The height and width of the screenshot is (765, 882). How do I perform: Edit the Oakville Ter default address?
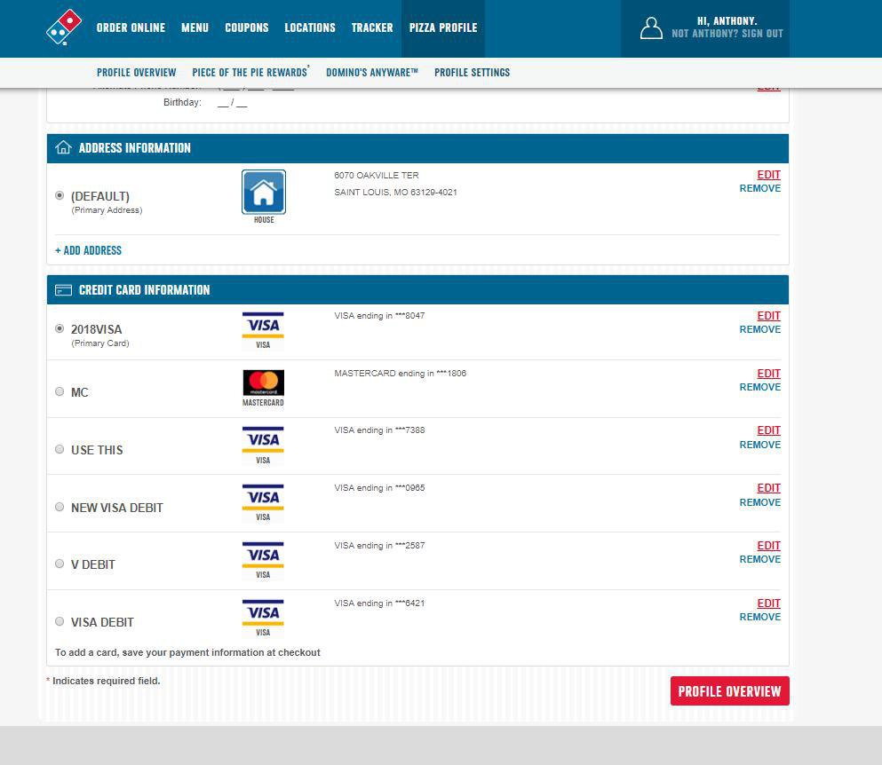point(768,175)
